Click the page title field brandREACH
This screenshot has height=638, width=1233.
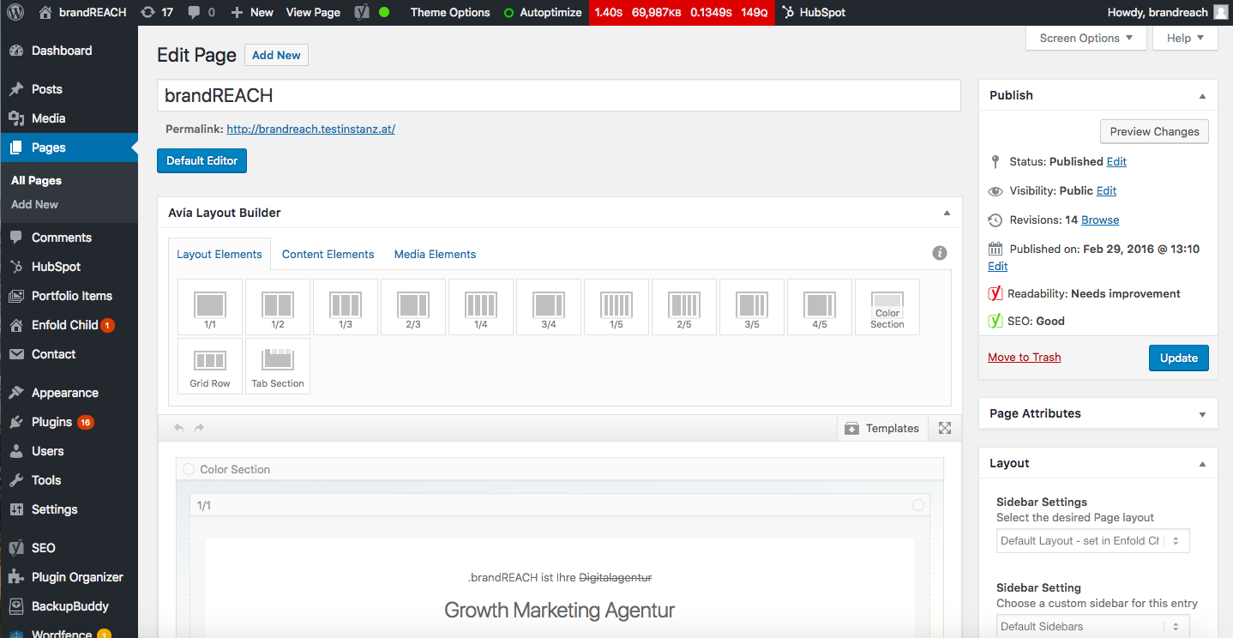click(x=558, y=95)
